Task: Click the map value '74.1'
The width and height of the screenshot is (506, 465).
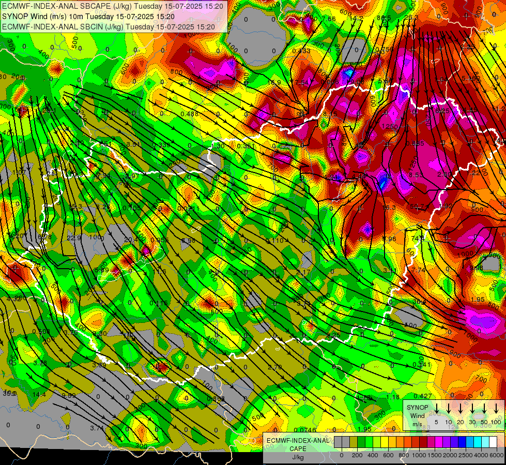Action: [x=418, y=238]
